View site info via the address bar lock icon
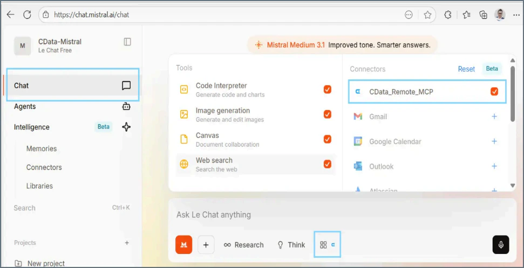This screenshot has height=268, width=524. 46,15
